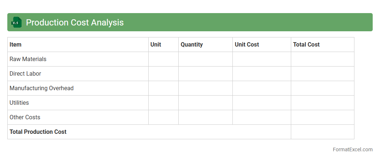Select the Raw Materials Quantity cell
The width and height of the screenshot is (380, 160).
205,59
